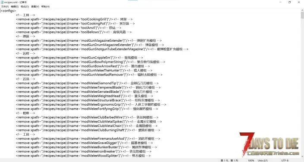Viewport: 304px width, 162px height.
Task: Open the 查看(V) View menu
Action: click(35, 6)
